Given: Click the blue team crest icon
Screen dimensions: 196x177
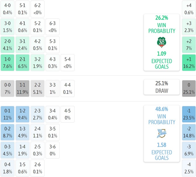Looking at the screenshot, I should click(161, 133).
